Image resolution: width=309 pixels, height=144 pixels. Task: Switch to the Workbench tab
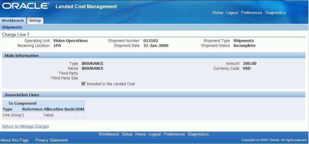[x=13, y=21]
